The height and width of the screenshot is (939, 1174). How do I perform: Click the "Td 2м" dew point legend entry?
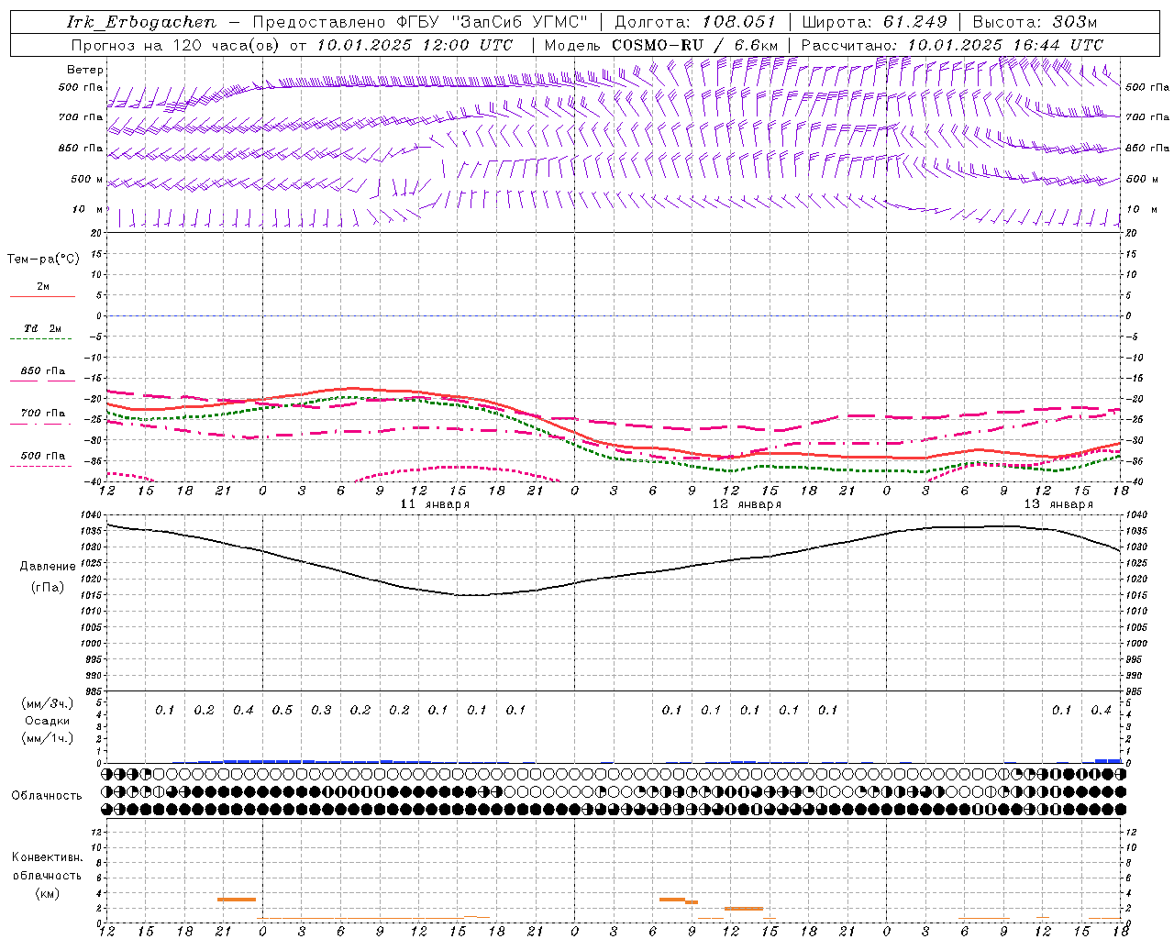42,328
